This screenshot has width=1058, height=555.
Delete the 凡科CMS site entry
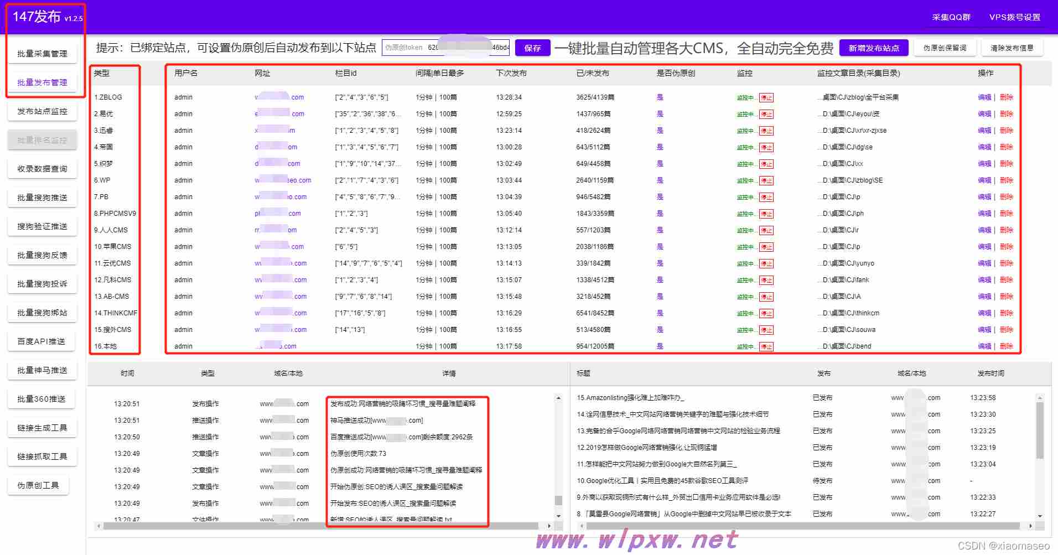[x=1006, y=280]
